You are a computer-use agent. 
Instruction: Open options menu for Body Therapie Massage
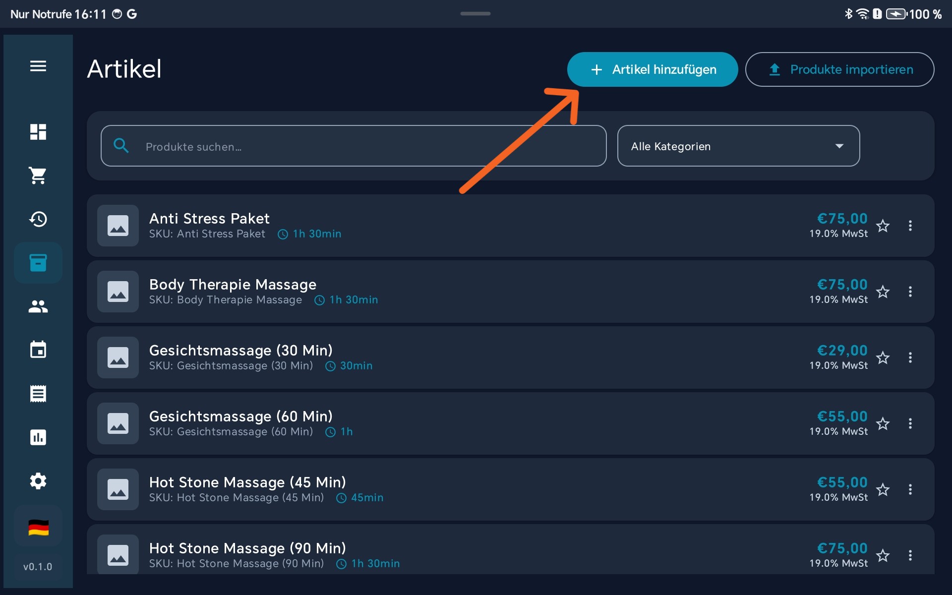pyautogui.click(x=910, y=292)
